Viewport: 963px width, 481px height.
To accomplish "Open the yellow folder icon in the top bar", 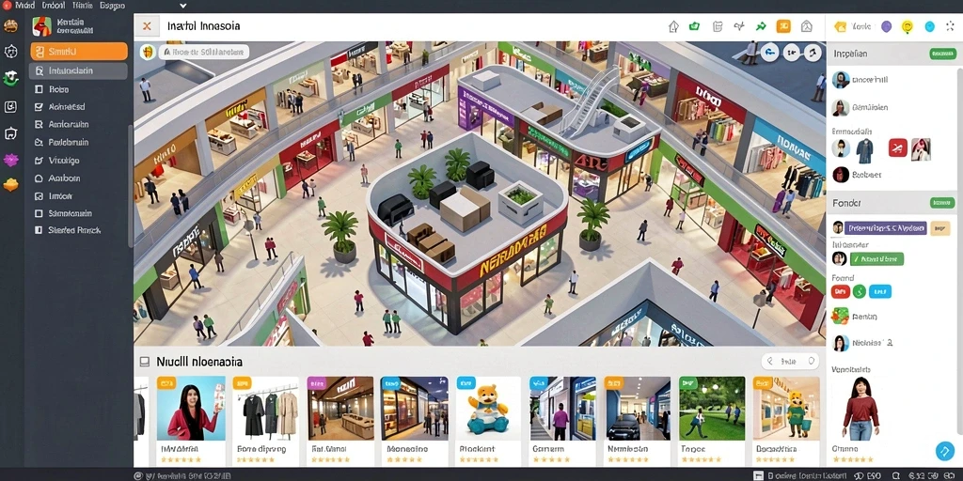I will pos(840,26).
